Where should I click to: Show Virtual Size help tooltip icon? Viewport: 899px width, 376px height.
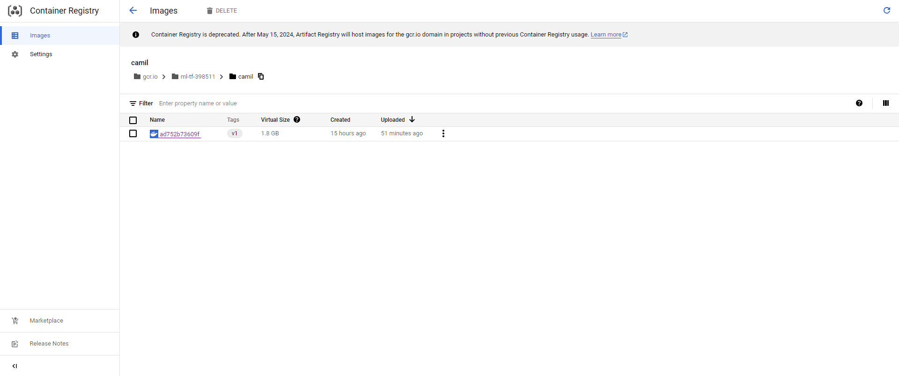coord(297,119)
